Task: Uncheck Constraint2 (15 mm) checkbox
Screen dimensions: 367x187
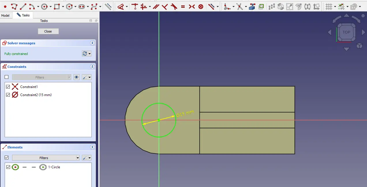Action: point(8,95)
